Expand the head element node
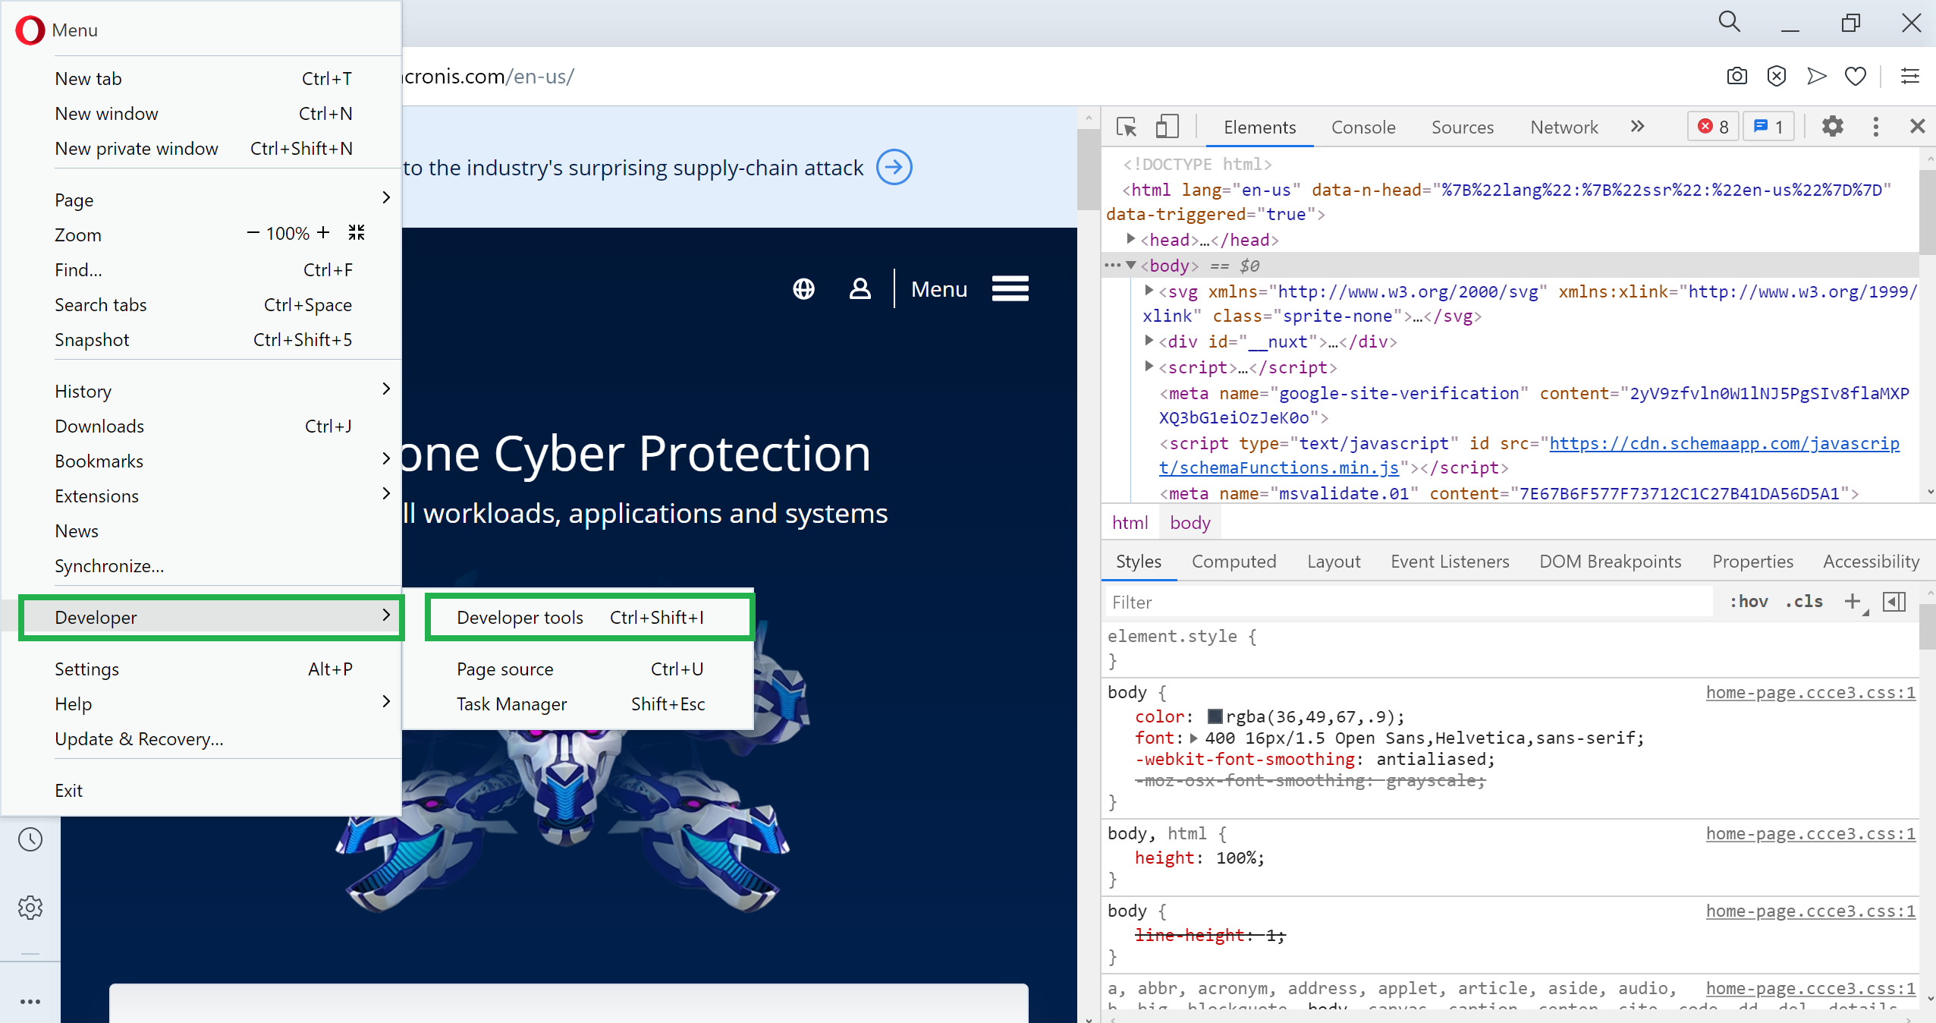The image size is (1936, 1023). point(1131,239)
